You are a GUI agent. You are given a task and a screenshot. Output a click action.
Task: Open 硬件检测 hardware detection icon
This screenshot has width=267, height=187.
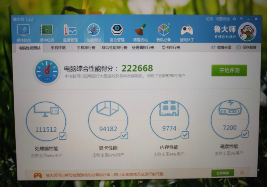coord(47,30)
